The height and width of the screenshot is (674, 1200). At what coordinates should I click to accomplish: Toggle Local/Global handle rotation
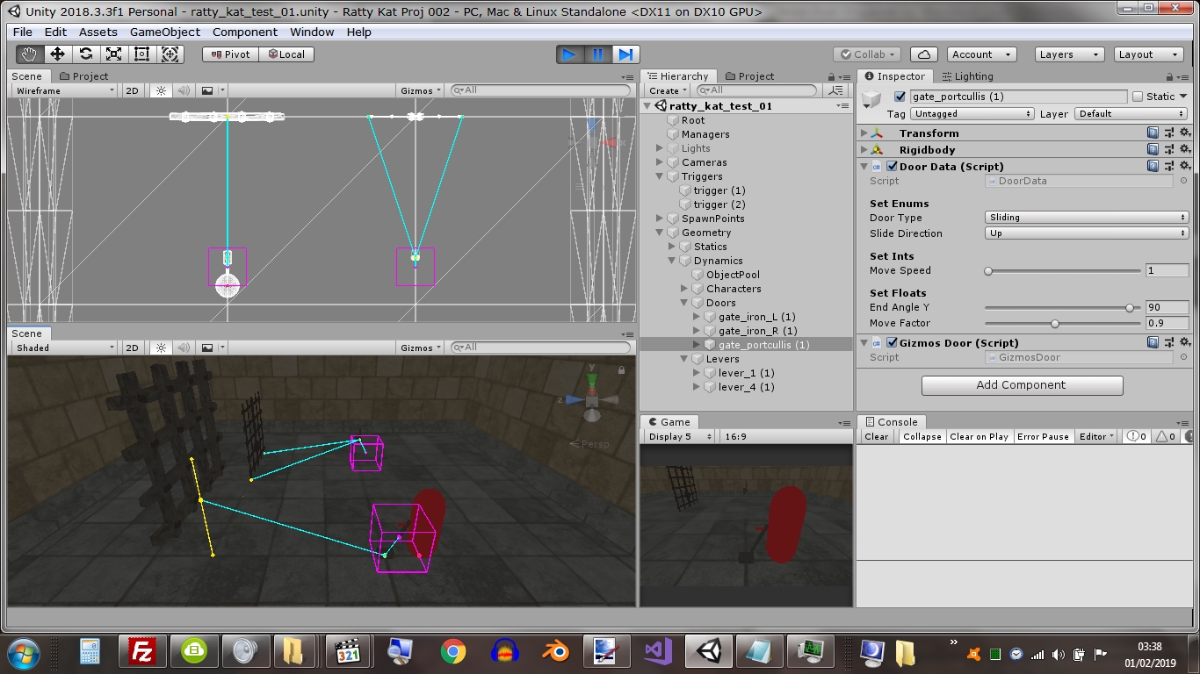pos(287,54)
